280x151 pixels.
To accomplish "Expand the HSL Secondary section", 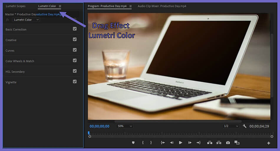I will tap(15, 72).
